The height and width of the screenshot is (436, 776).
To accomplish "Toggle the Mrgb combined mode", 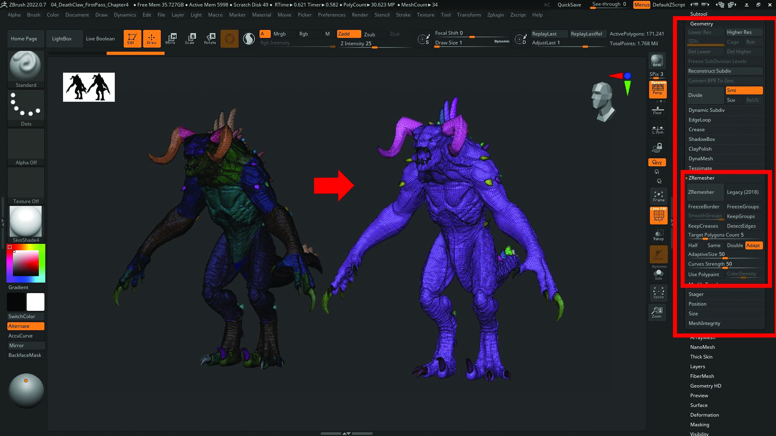I will tap(280, 34).
